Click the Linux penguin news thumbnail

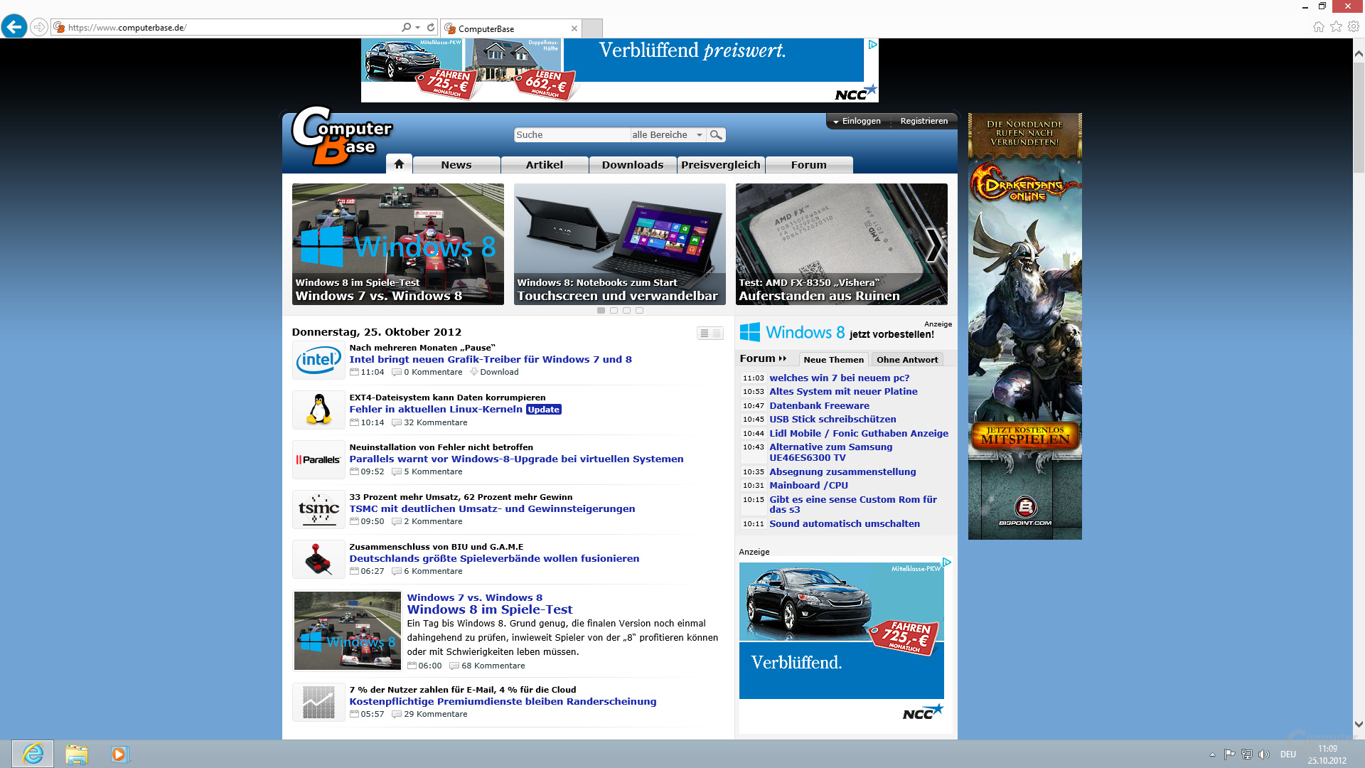(318, 410)
